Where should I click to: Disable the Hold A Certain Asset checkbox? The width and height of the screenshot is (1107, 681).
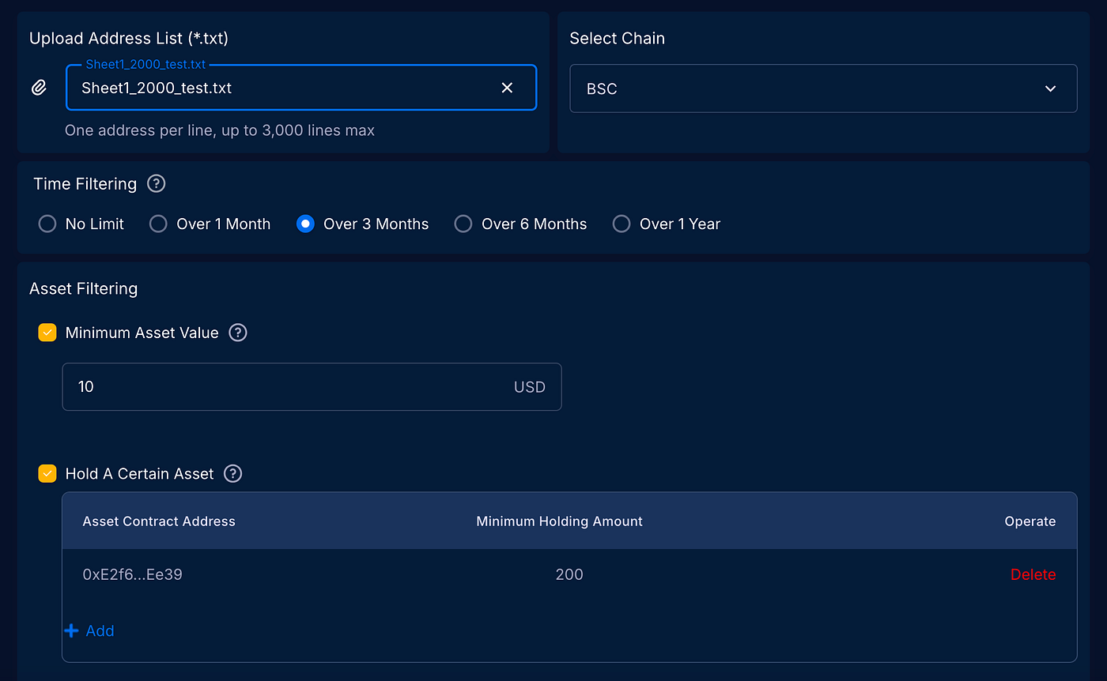pos(47,474)
